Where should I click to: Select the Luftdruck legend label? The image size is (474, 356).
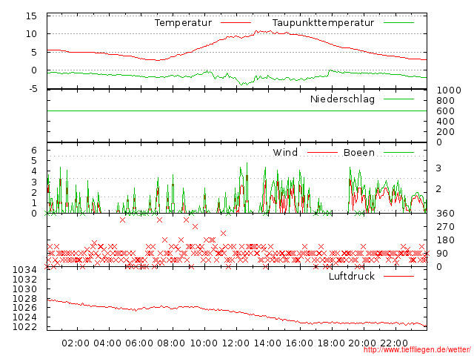(x=352, y=276)
